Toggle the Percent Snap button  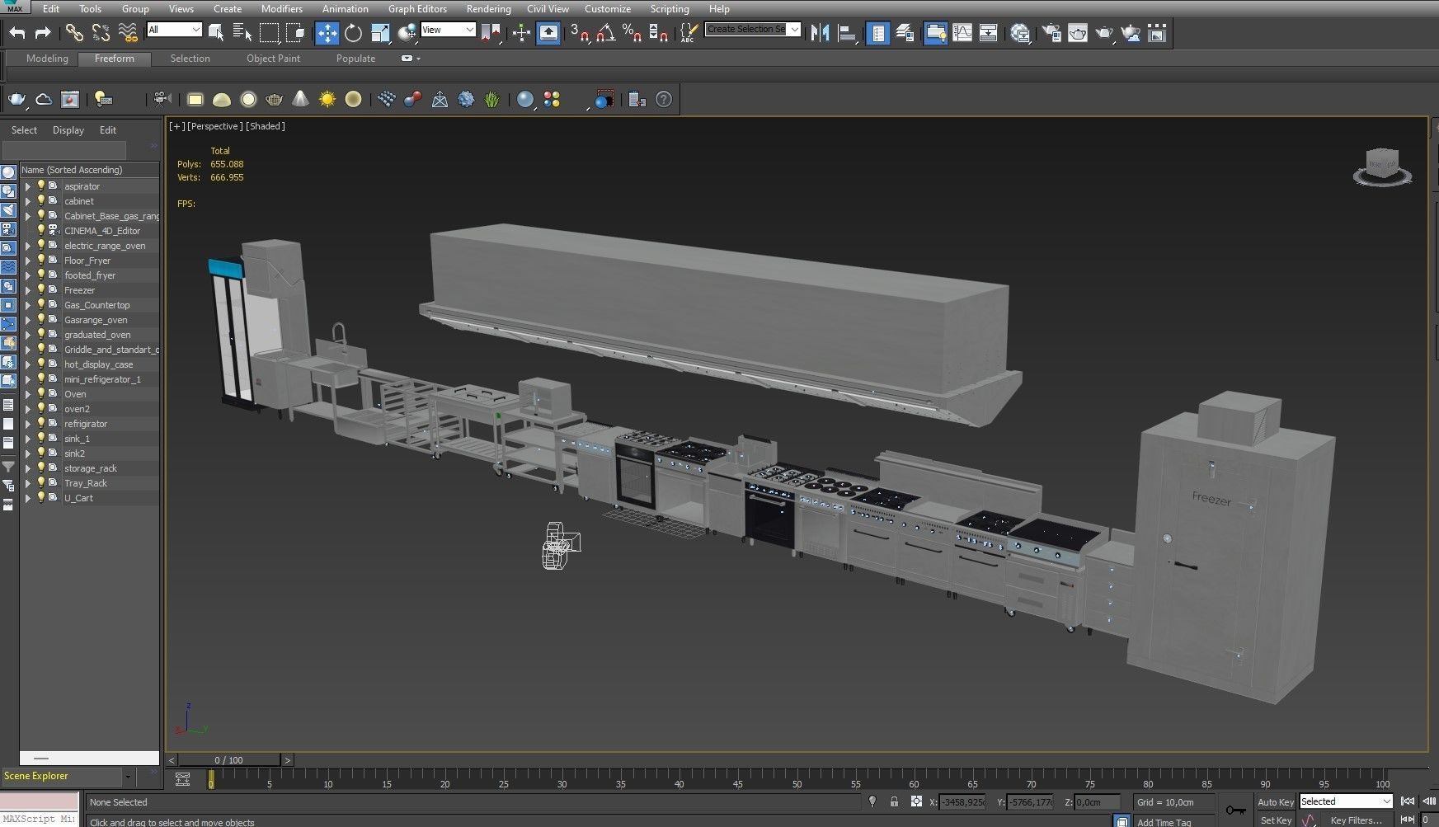pos(632,33)
